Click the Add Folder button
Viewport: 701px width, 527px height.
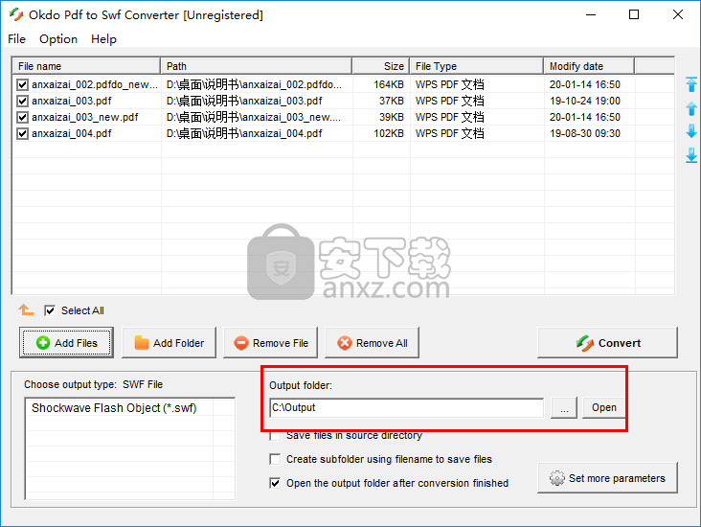coord(169,343)
